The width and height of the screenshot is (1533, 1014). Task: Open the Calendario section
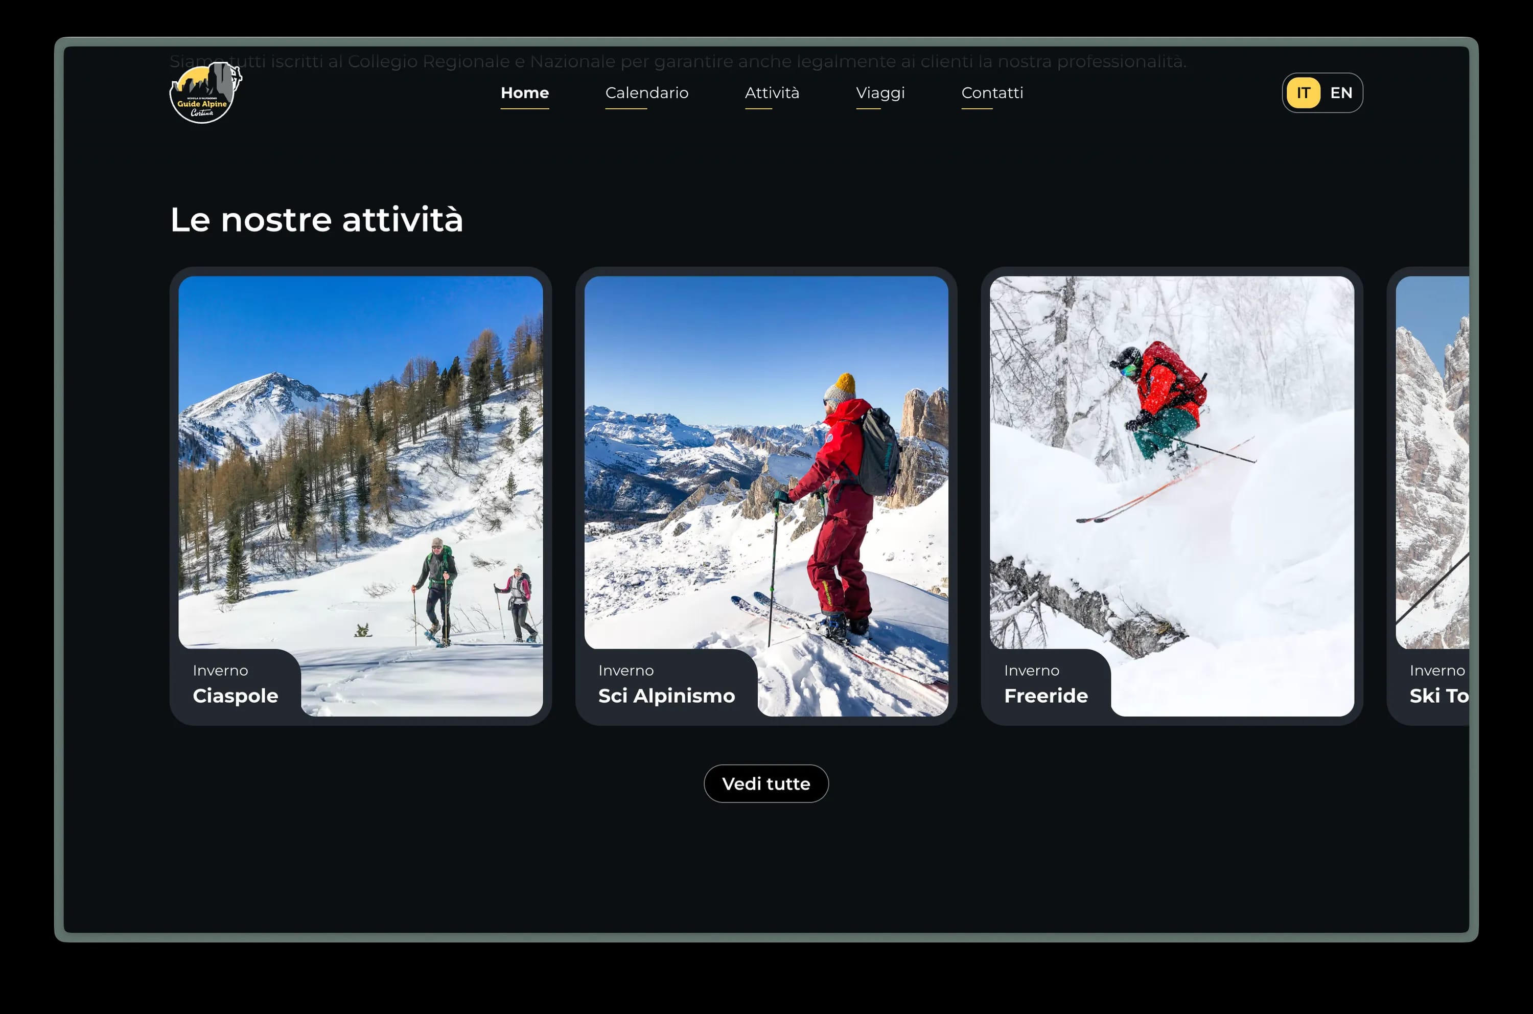(646, 93)
